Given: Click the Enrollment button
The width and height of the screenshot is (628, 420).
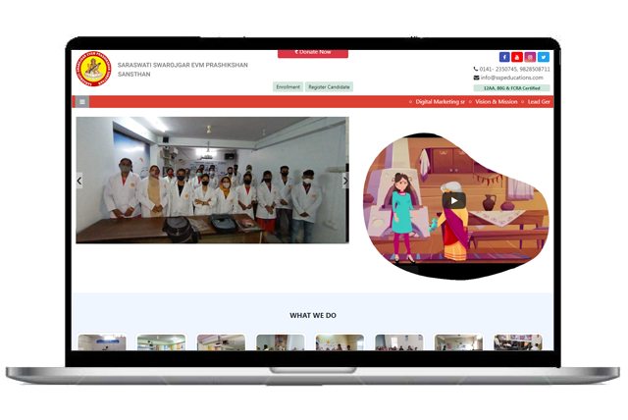Looking at the screenshot, I should pyautogui.click(x=288, y=87).
